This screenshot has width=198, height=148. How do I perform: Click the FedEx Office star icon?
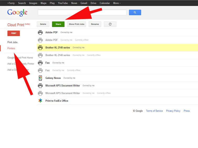[x=40, y=100]
